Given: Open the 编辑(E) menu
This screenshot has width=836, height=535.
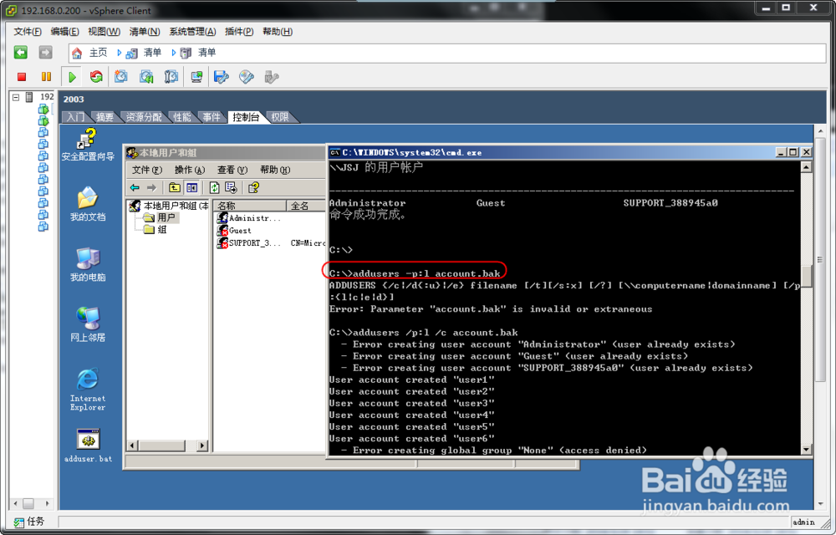Looking at the screenshot, I should pos(64,32).
